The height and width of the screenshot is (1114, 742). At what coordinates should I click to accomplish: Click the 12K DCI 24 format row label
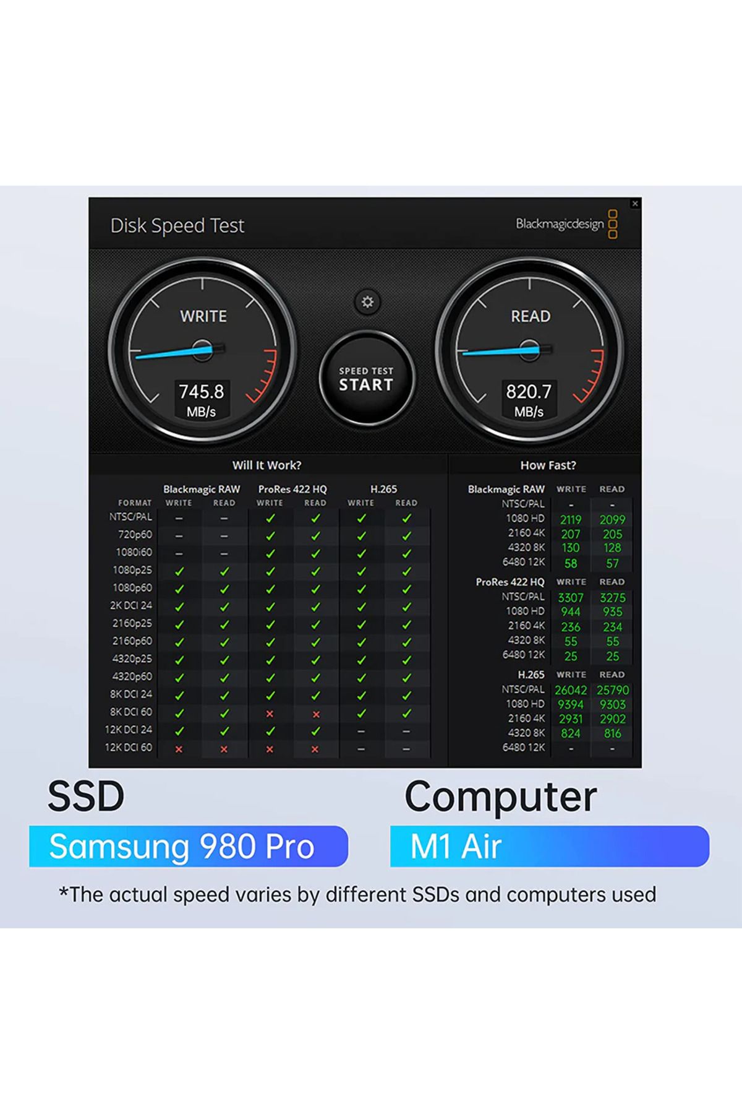click(129, 730)
